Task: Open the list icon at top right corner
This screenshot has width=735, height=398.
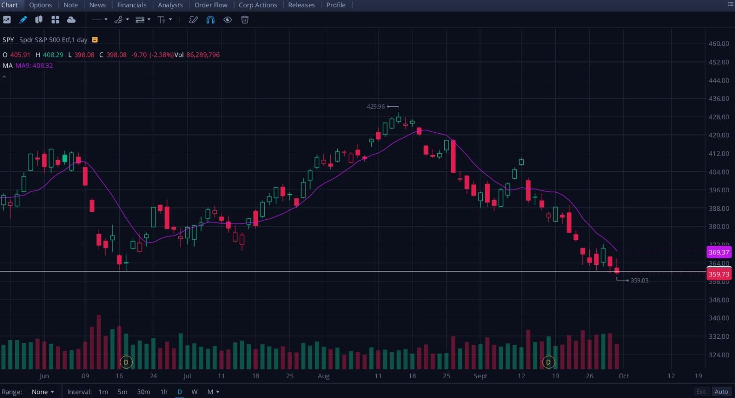Action: click(730, 4)
